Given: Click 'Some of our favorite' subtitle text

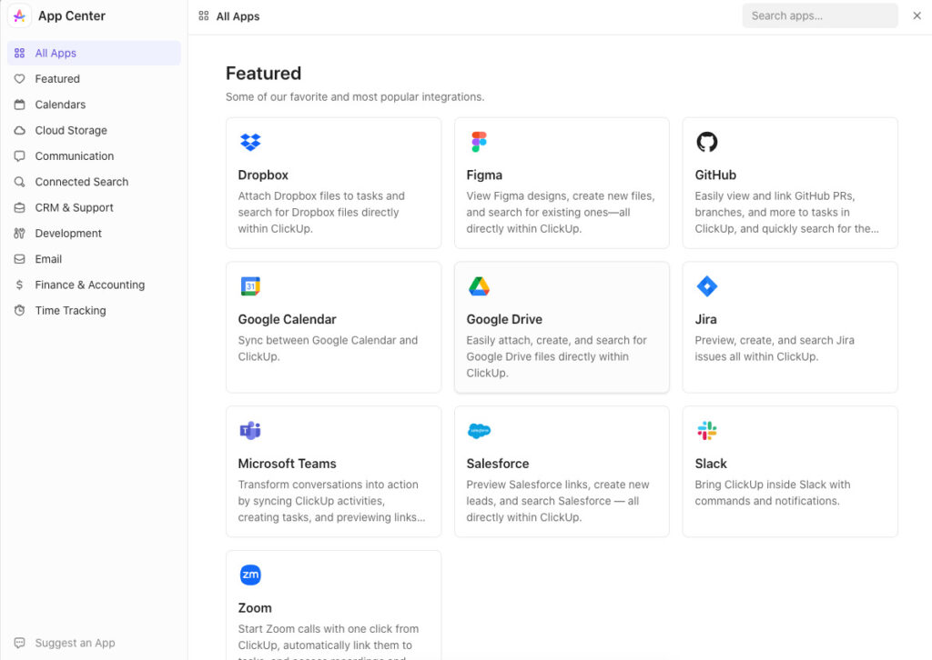Looking at the screenshot, I should [x=355, y=96].
